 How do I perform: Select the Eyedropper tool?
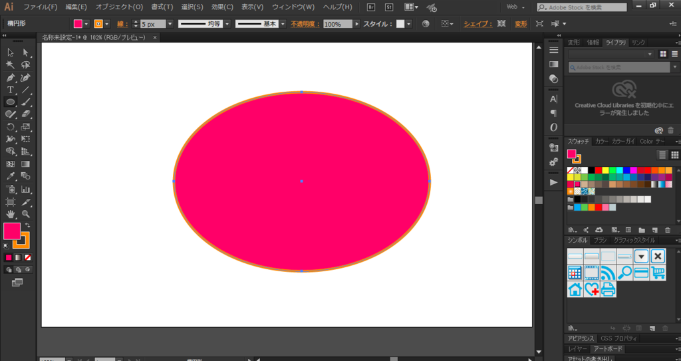click(x=11, y=176)
